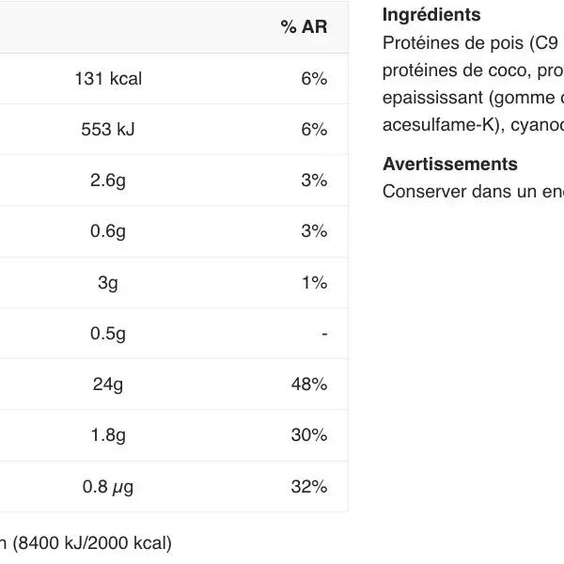564x564 pixels.
Task: Select the 0.8 µg value cell
Action: click(108, 487)
